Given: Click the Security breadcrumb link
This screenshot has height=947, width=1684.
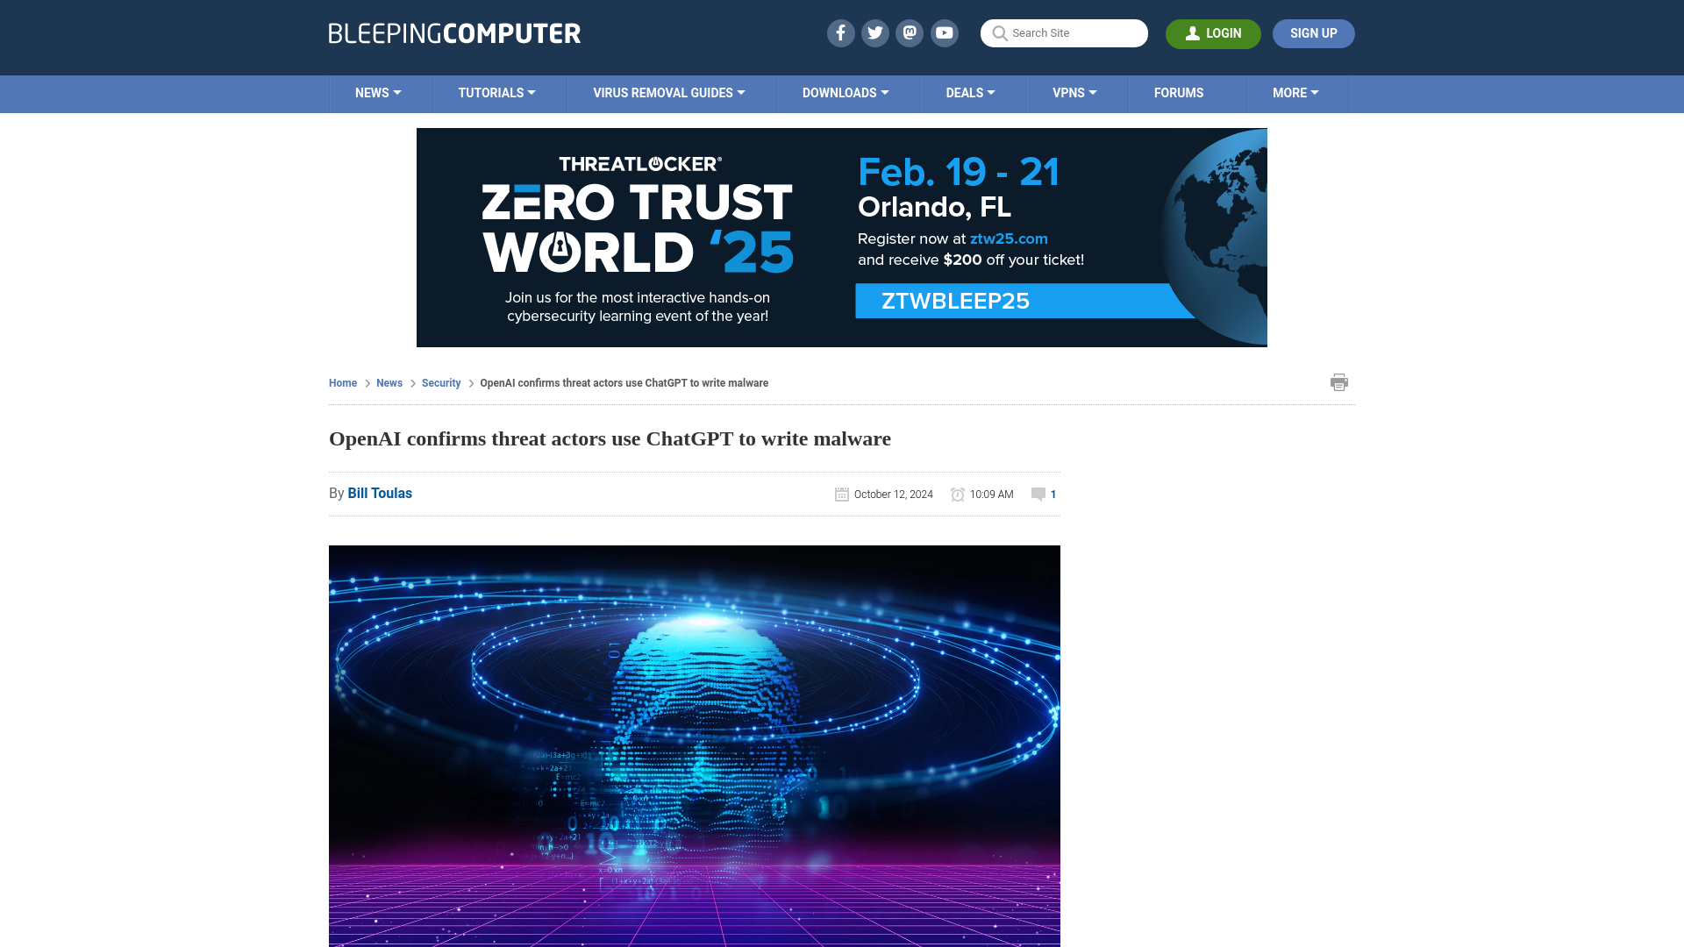Looking at the screenshot, I should 440,382.
